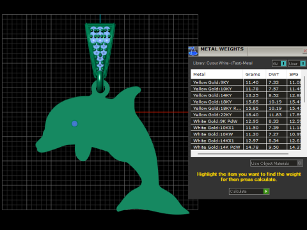Image resolution: width=307 pixels, height=230 pixels.
Task: Click the metal table horizontal scrollbar
Action: (243, 153)
